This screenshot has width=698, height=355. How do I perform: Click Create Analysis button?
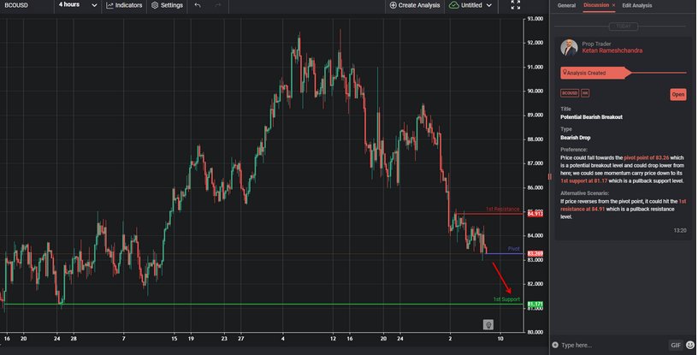(x=414, y=5)
